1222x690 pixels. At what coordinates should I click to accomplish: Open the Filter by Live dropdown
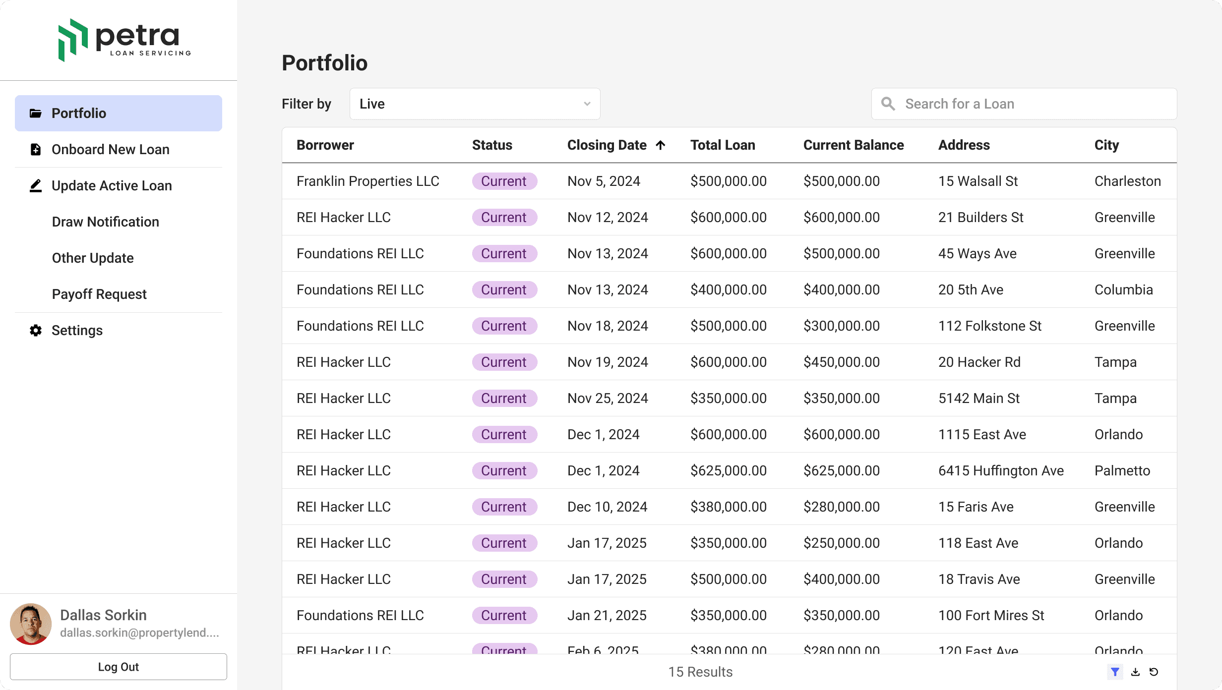pos(474,104)
